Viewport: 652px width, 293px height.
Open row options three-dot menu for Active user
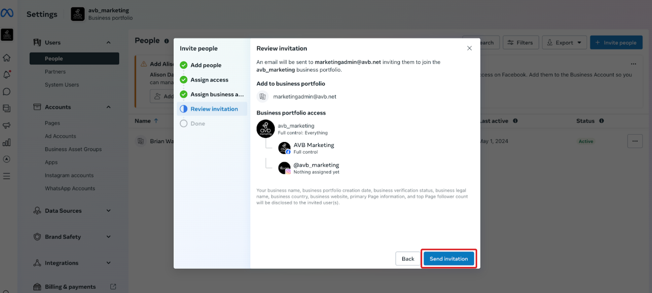click(x=634, y=141)
